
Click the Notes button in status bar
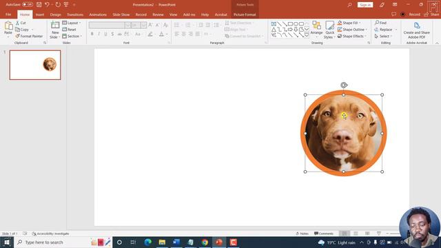(302, 234)
